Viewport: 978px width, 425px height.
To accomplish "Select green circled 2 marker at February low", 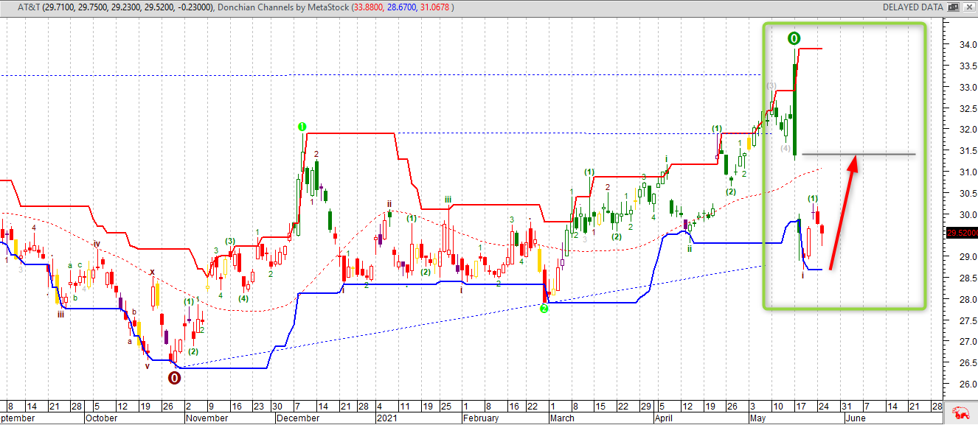I will [x=544, y=309].
